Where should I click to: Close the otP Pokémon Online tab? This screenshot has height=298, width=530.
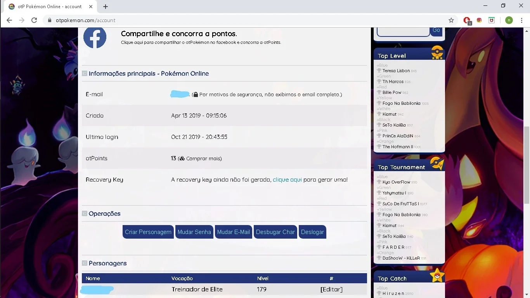point(91,7)
